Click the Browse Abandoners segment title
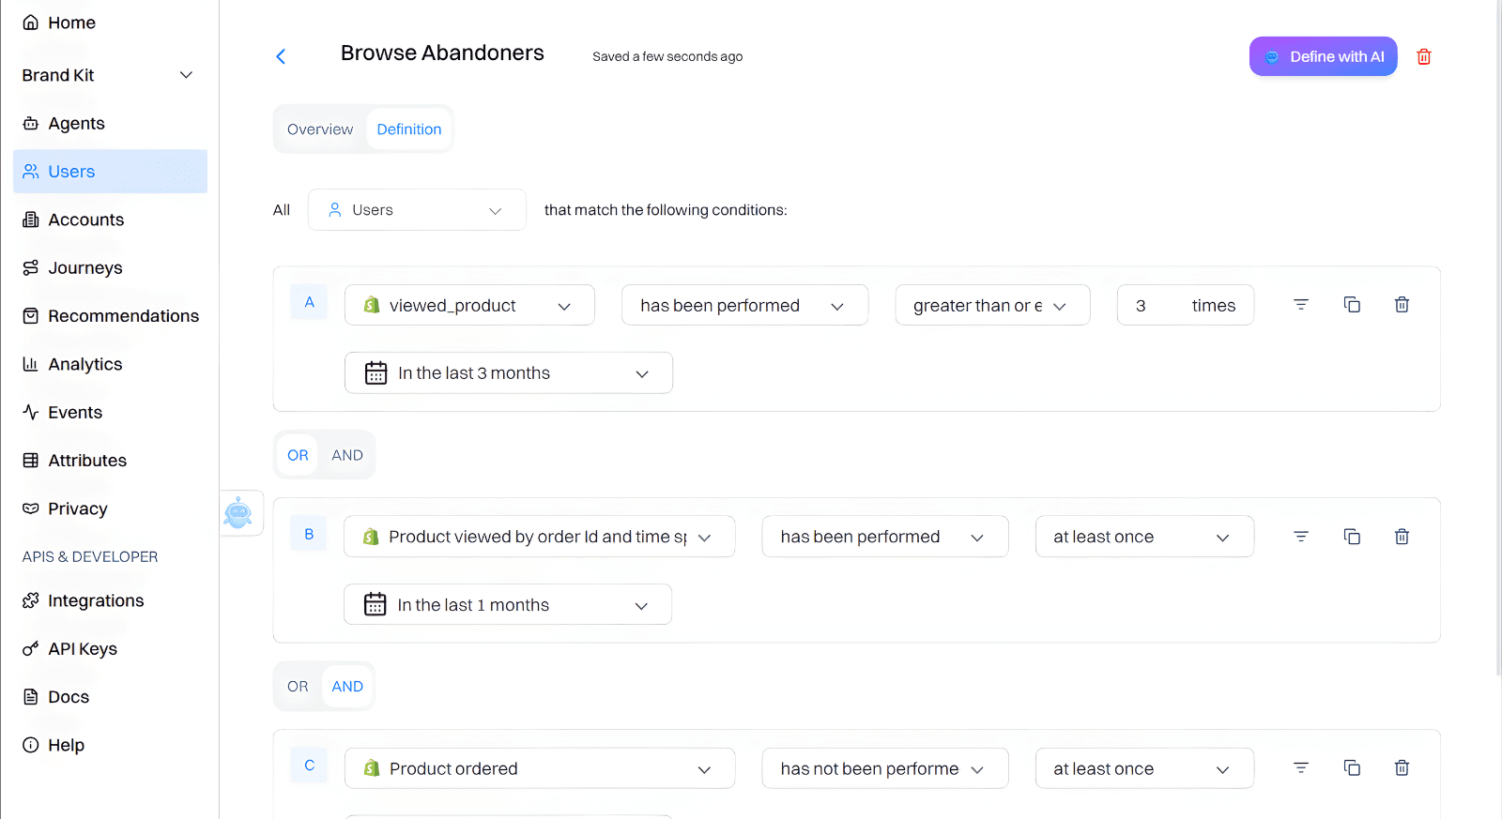 [x=442, y=53]
